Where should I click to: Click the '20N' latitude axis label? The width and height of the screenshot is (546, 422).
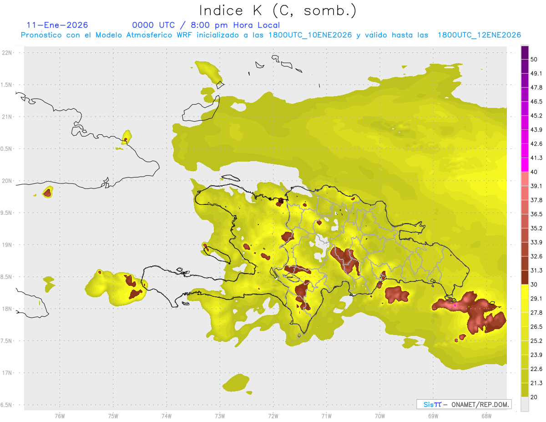click(x=7, y=181)
